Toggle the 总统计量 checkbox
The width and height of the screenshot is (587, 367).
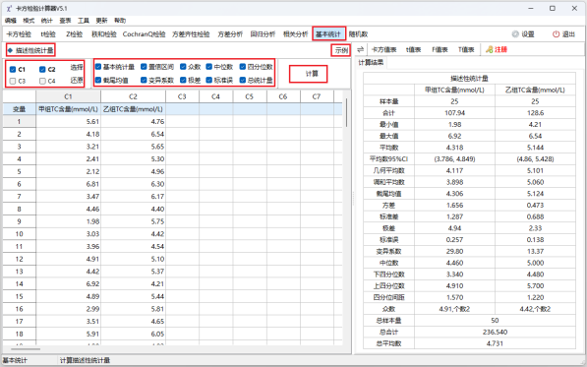(243, 80)
